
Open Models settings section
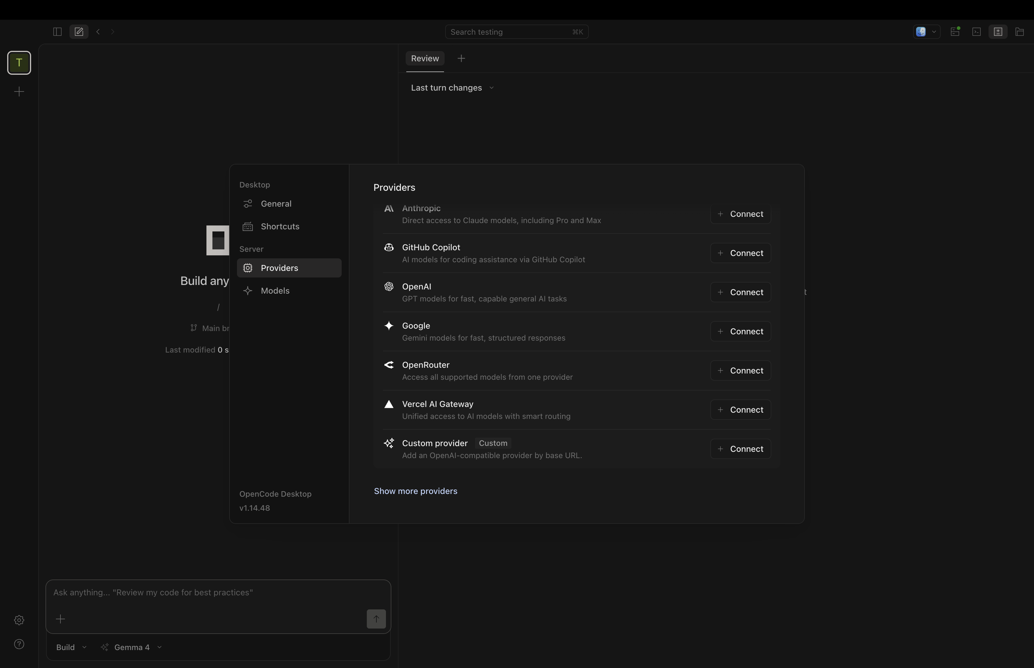tap(289, 291)
